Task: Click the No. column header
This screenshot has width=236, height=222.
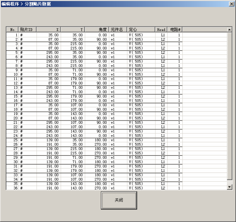Action: click(12, 29)
